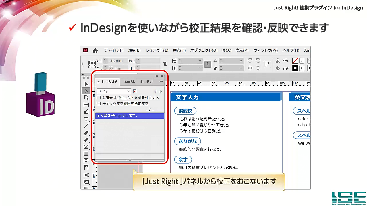The height and width of the screenshot is (206, 367).
Task: Expand the Fill swatch options arrow
Action: tap(302, 60)
